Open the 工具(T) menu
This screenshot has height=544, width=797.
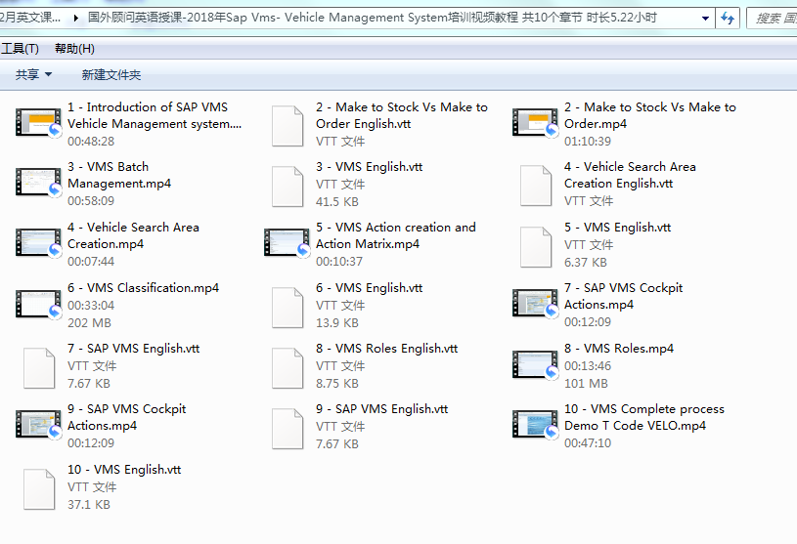click(20, 49)
